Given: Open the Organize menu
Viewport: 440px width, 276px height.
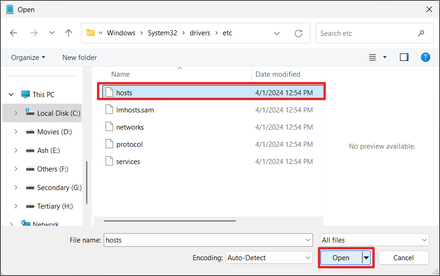Looking at the screenshot, I should point(28,58).
